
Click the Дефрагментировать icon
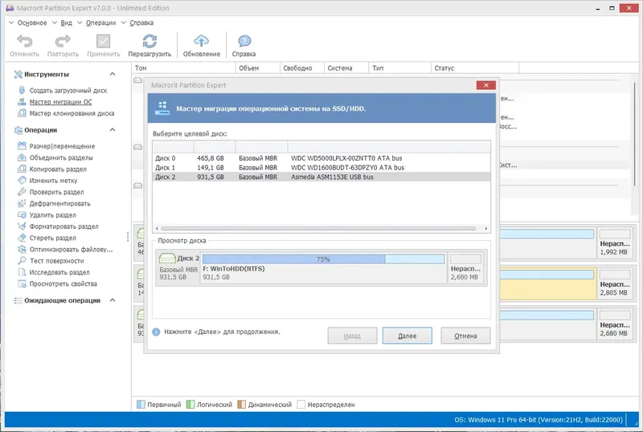23,203
